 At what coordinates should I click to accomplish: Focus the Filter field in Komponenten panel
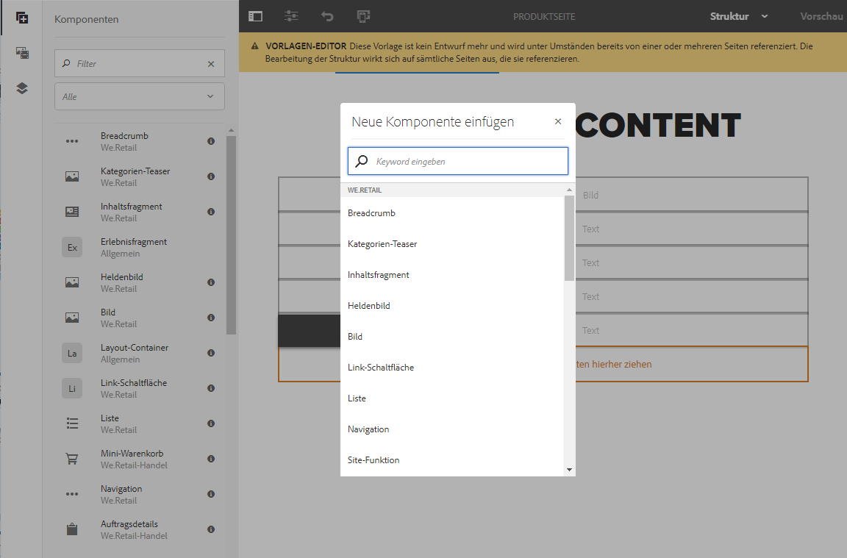point(140,63)
